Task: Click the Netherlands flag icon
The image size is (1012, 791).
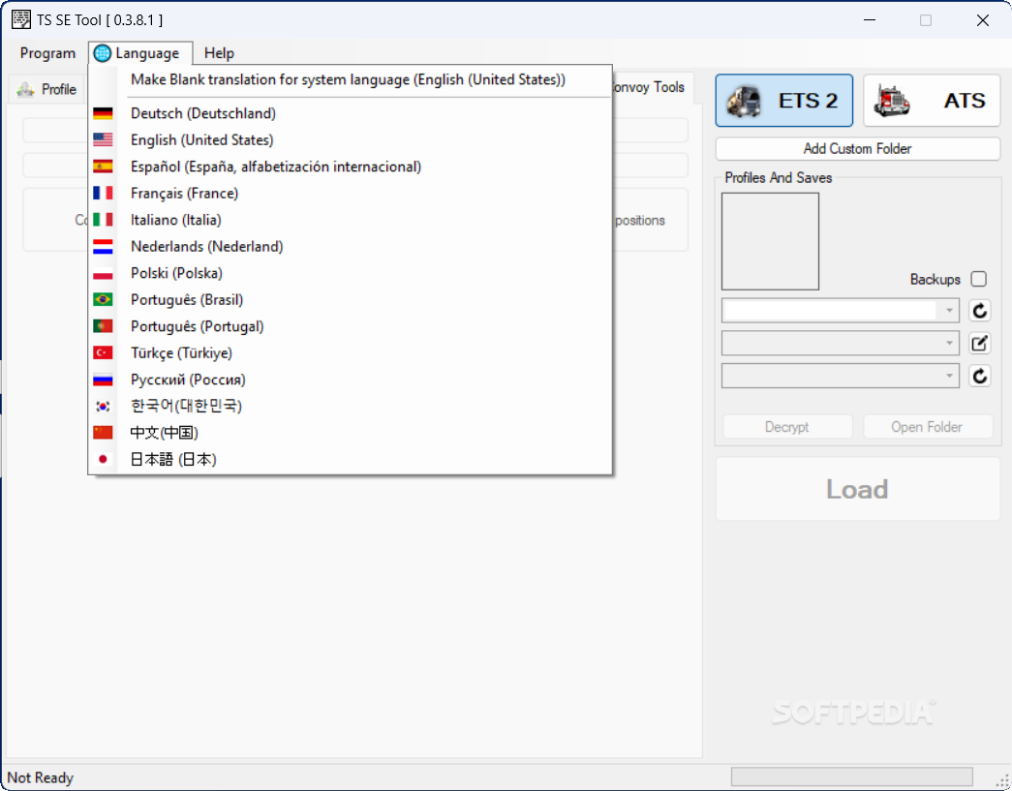Action: coord(103,247)
